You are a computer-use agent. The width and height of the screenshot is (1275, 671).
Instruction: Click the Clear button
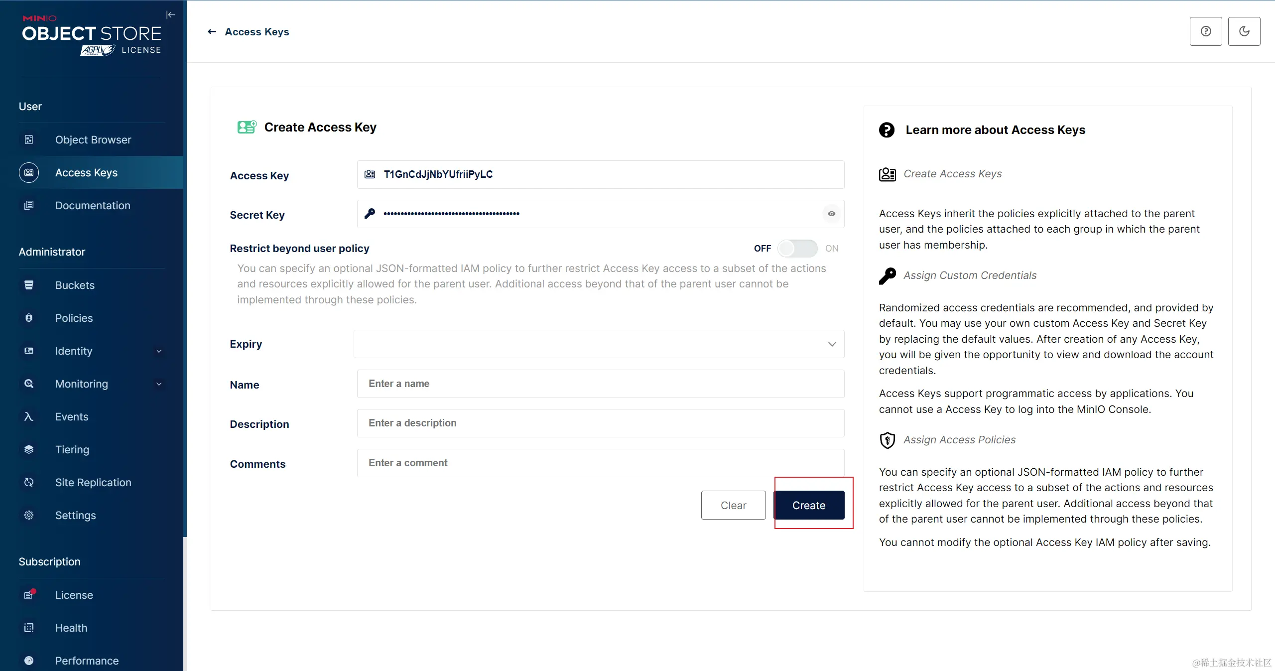733,505
